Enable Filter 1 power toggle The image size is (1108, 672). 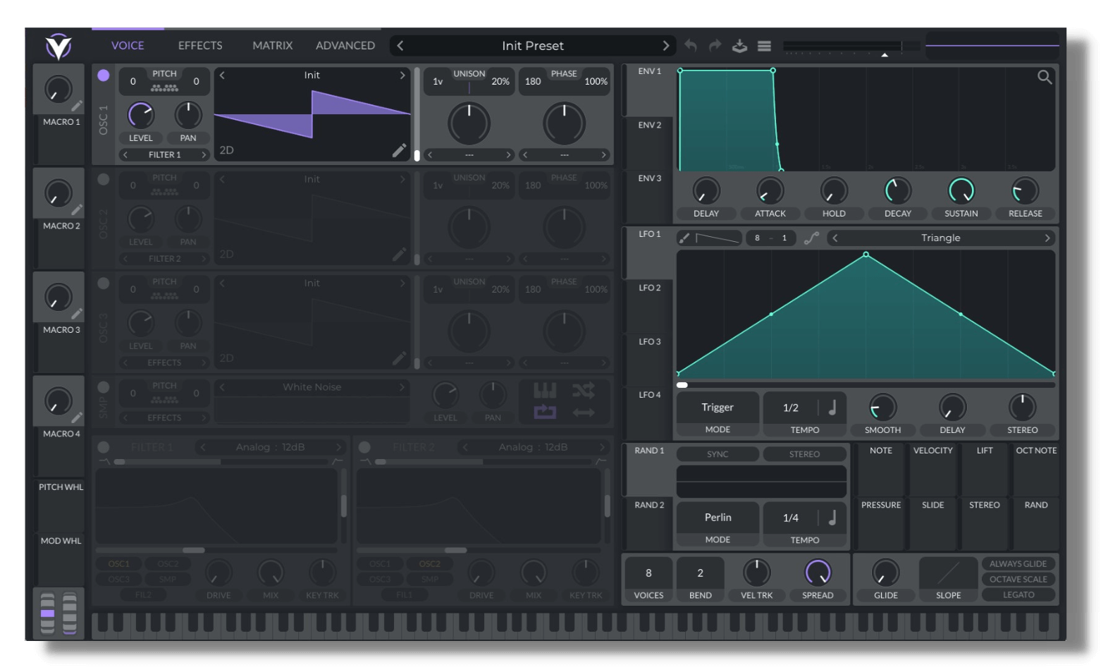click(x=104, y=447)
